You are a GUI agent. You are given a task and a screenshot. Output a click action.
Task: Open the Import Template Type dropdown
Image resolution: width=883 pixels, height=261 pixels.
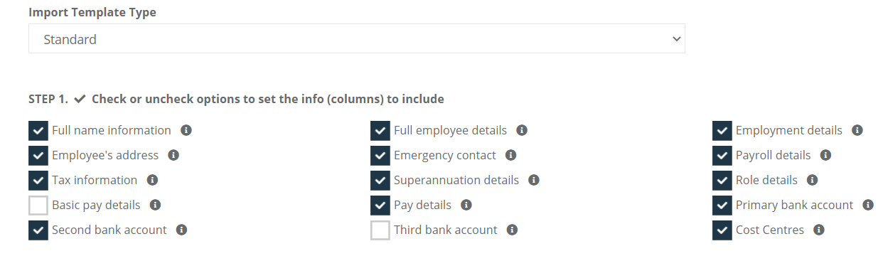[x=357, y=39]
